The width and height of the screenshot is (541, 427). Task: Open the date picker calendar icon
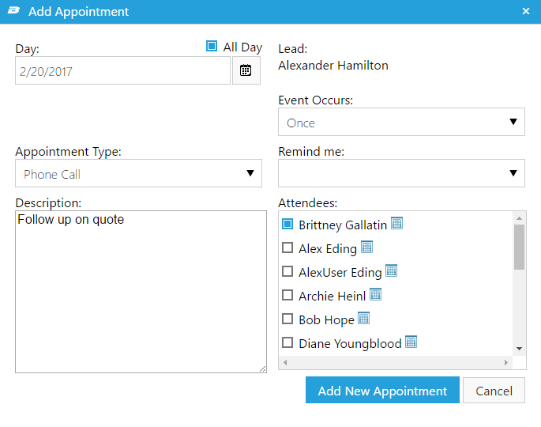coord(246,70)
